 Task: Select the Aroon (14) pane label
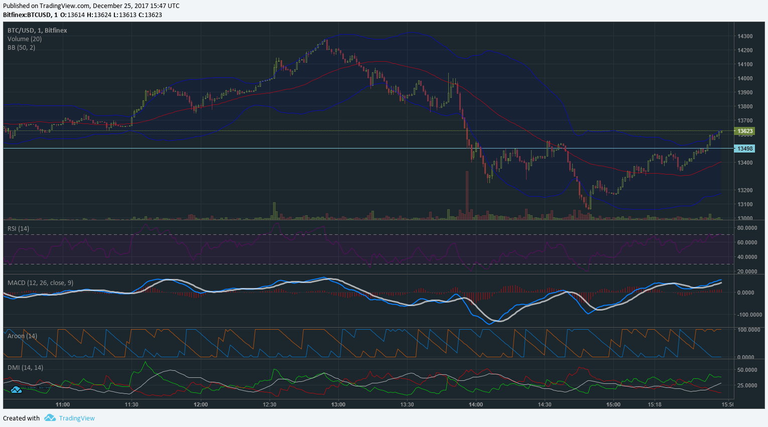[x=22, y=336]
